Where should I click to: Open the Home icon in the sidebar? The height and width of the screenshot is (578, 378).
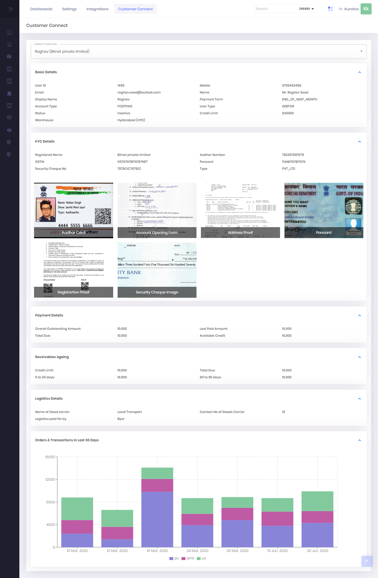point(9,32)
